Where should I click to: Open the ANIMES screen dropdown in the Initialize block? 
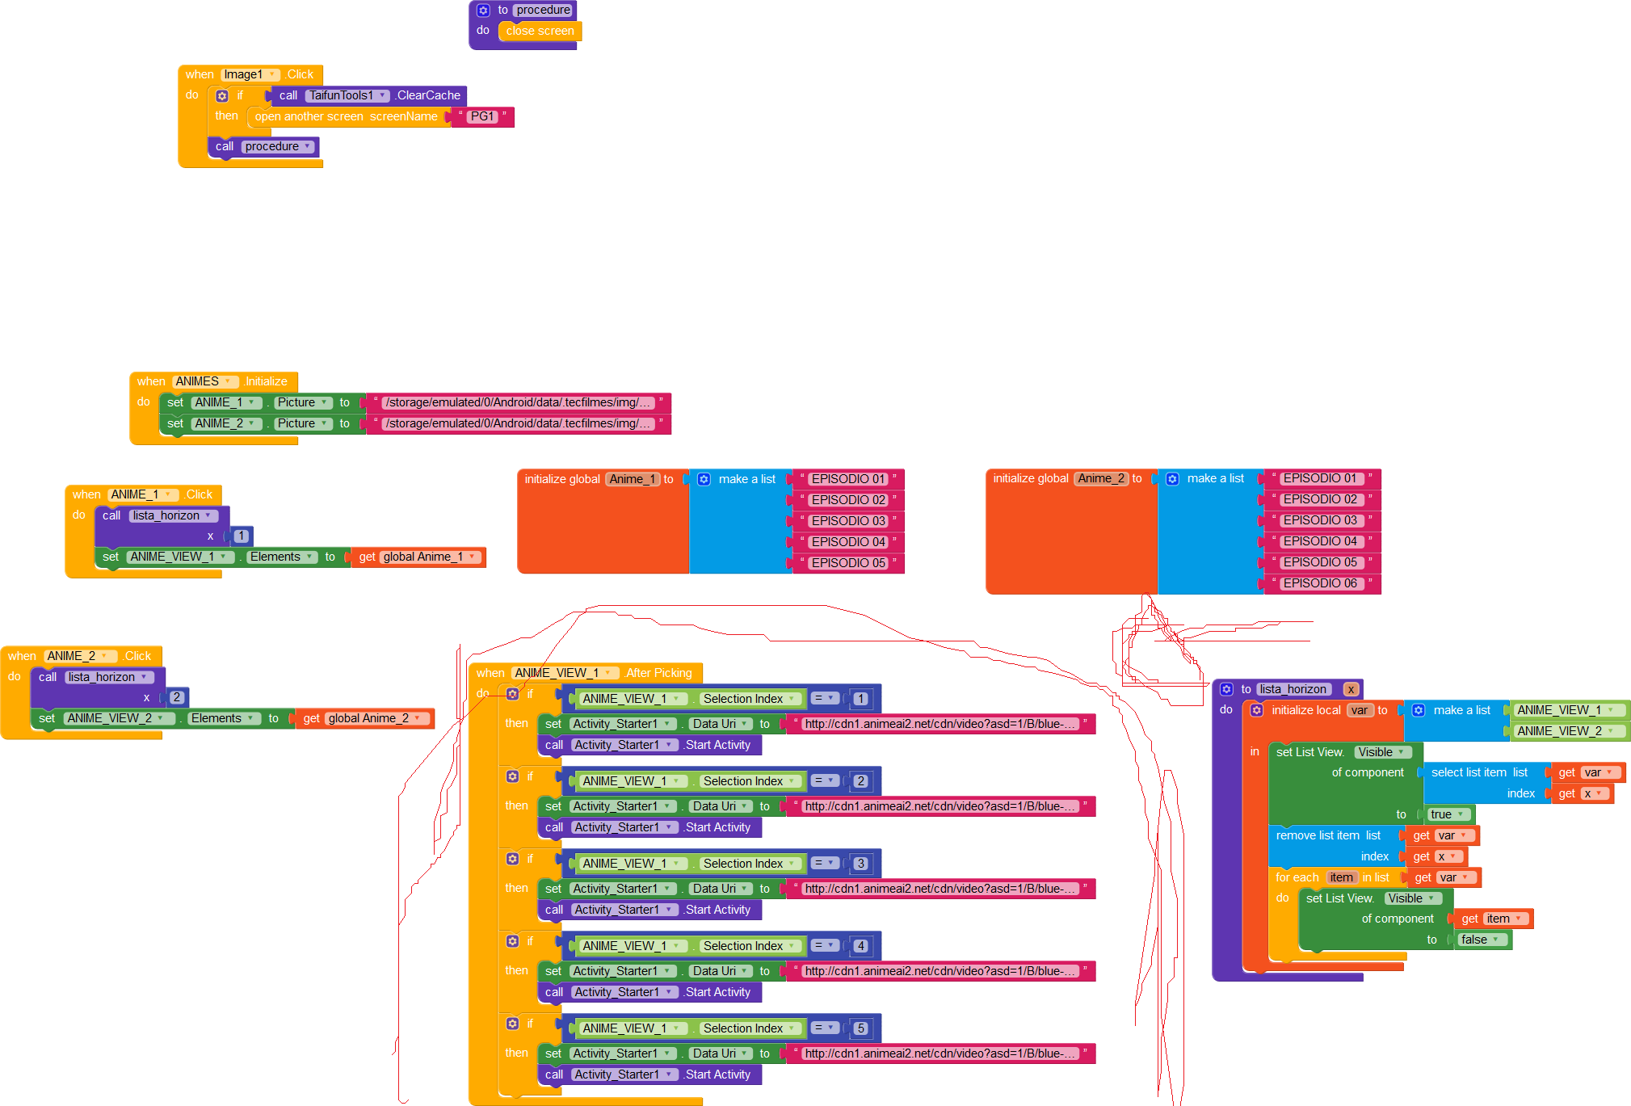(206, 381)
